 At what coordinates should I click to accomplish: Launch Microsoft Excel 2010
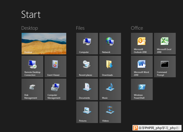click(165, 44)
